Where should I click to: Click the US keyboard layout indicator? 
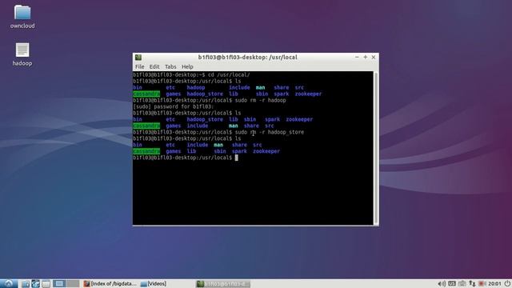pyautogui.click(x=452, y=284)
